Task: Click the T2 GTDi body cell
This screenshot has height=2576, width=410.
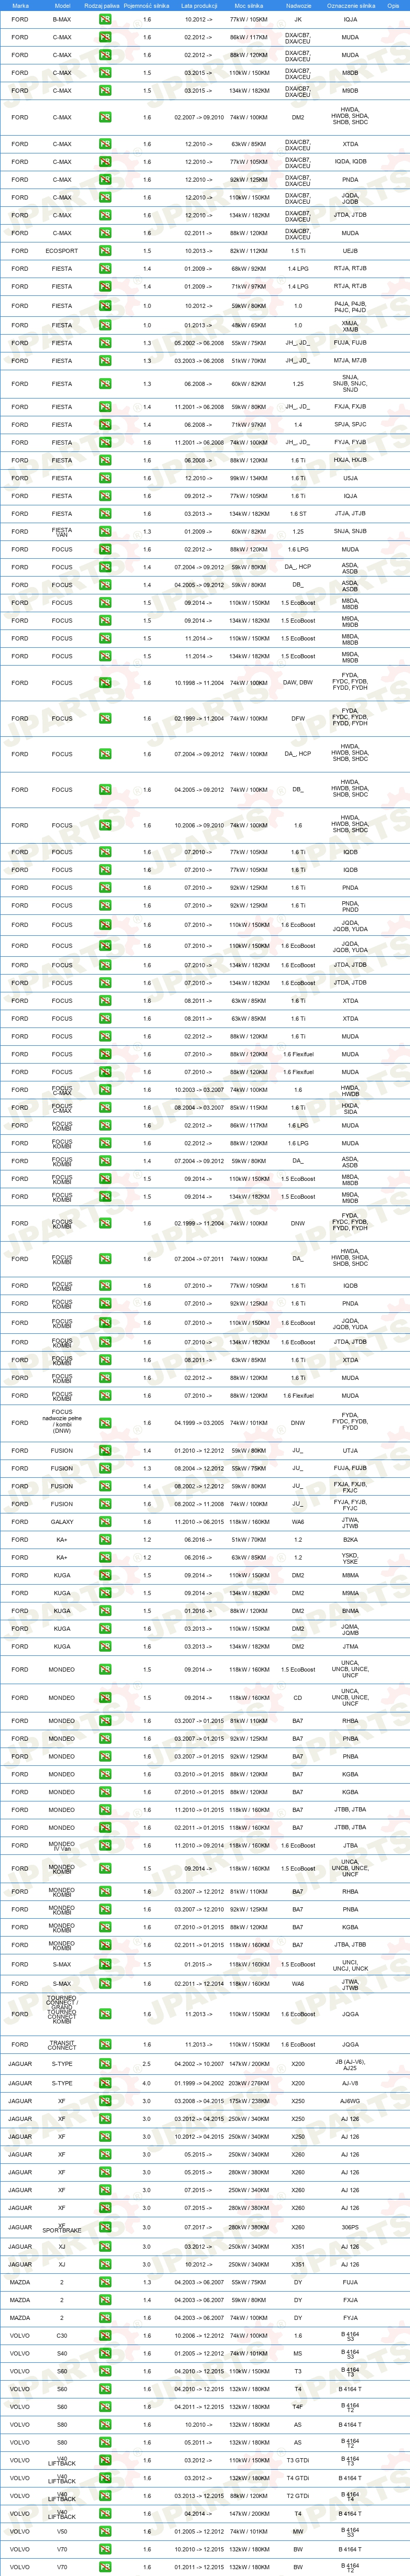Action: point(298,2496)
